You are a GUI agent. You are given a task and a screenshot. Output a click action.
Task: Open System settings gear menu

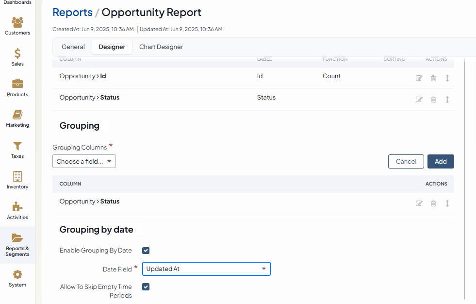(x=17, y=278)
